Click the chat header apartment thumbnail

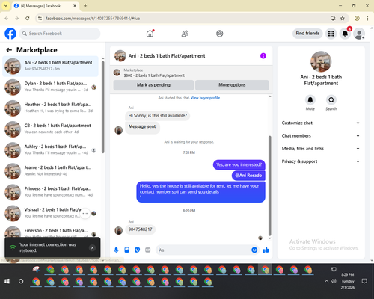[x=120, y=56]
